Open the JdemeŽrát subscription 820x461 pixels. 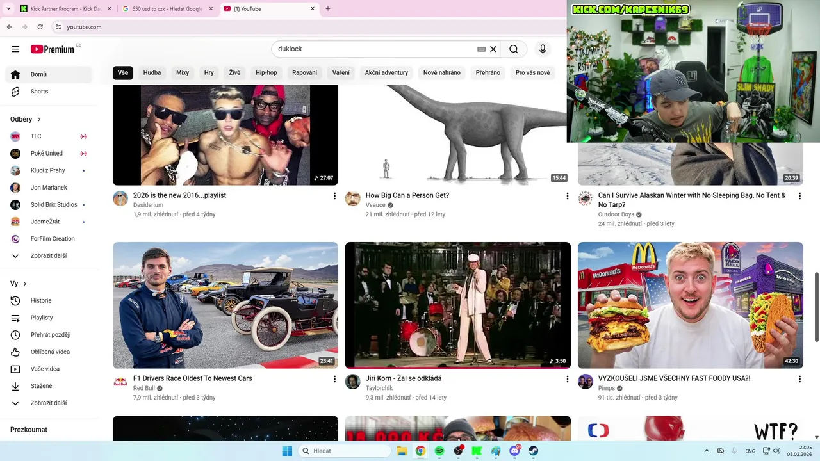[49, 222]
